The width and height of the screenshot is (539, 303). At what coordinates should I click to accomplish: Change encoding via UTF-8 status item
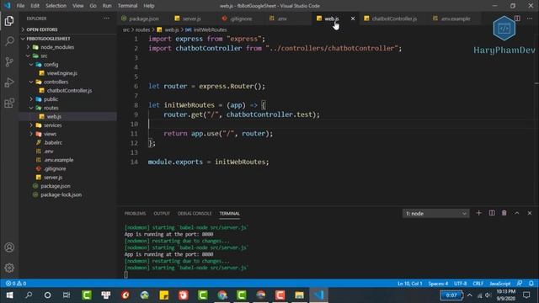(461, 284)
